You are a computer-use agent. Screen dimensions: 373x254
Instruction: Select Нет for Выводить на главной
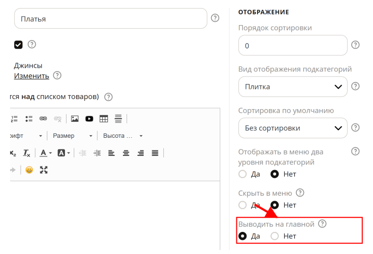275,236
